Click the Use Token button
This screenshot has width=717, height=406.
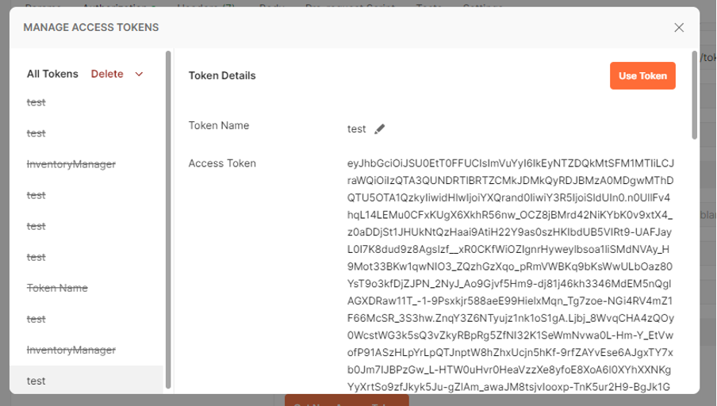coord(642,76)
